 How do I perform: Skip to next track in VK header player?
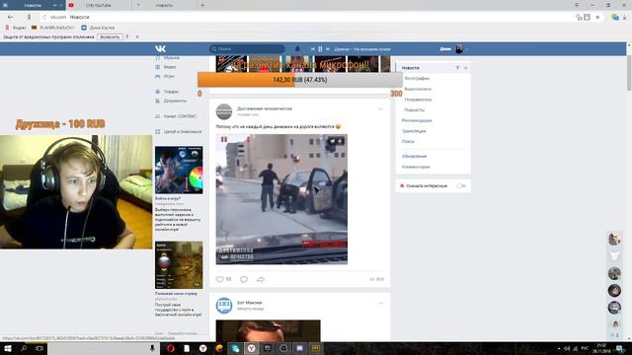328,49
